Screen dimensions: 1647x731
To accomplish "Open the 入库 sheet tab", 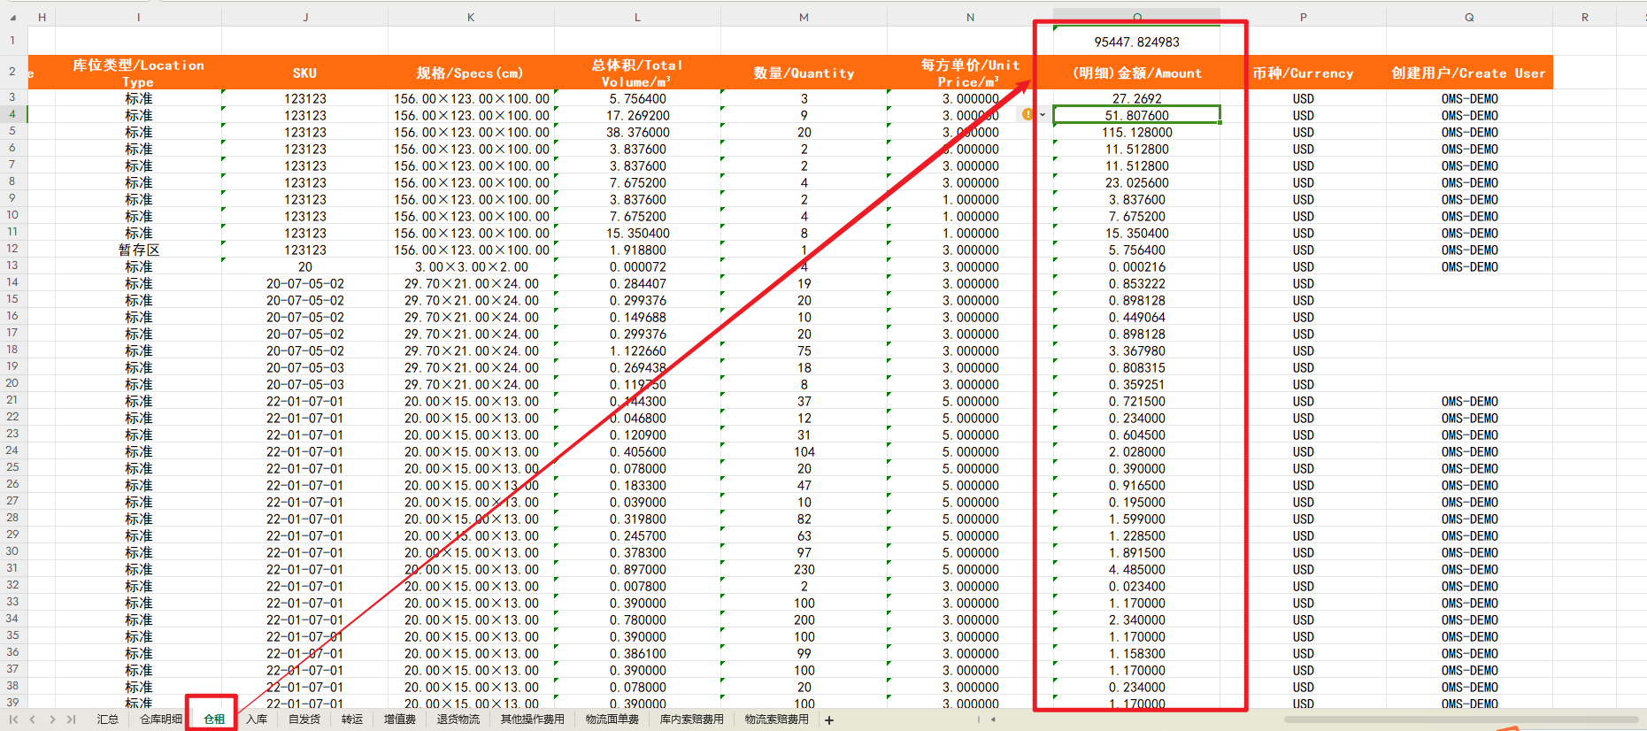I will [x=257, y=719].
